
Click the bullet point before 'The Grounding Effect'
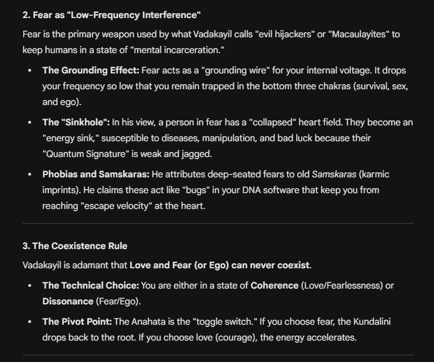[x=29, y=71]
